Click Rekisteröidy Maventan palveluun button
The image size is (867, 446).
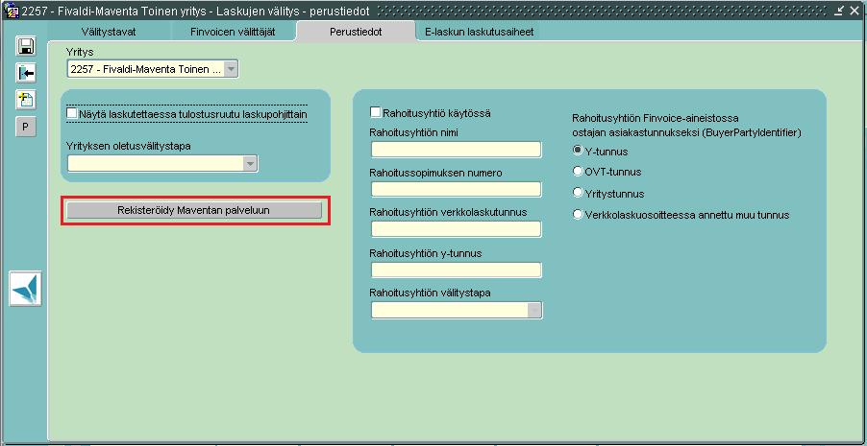(x=194, y=210)
